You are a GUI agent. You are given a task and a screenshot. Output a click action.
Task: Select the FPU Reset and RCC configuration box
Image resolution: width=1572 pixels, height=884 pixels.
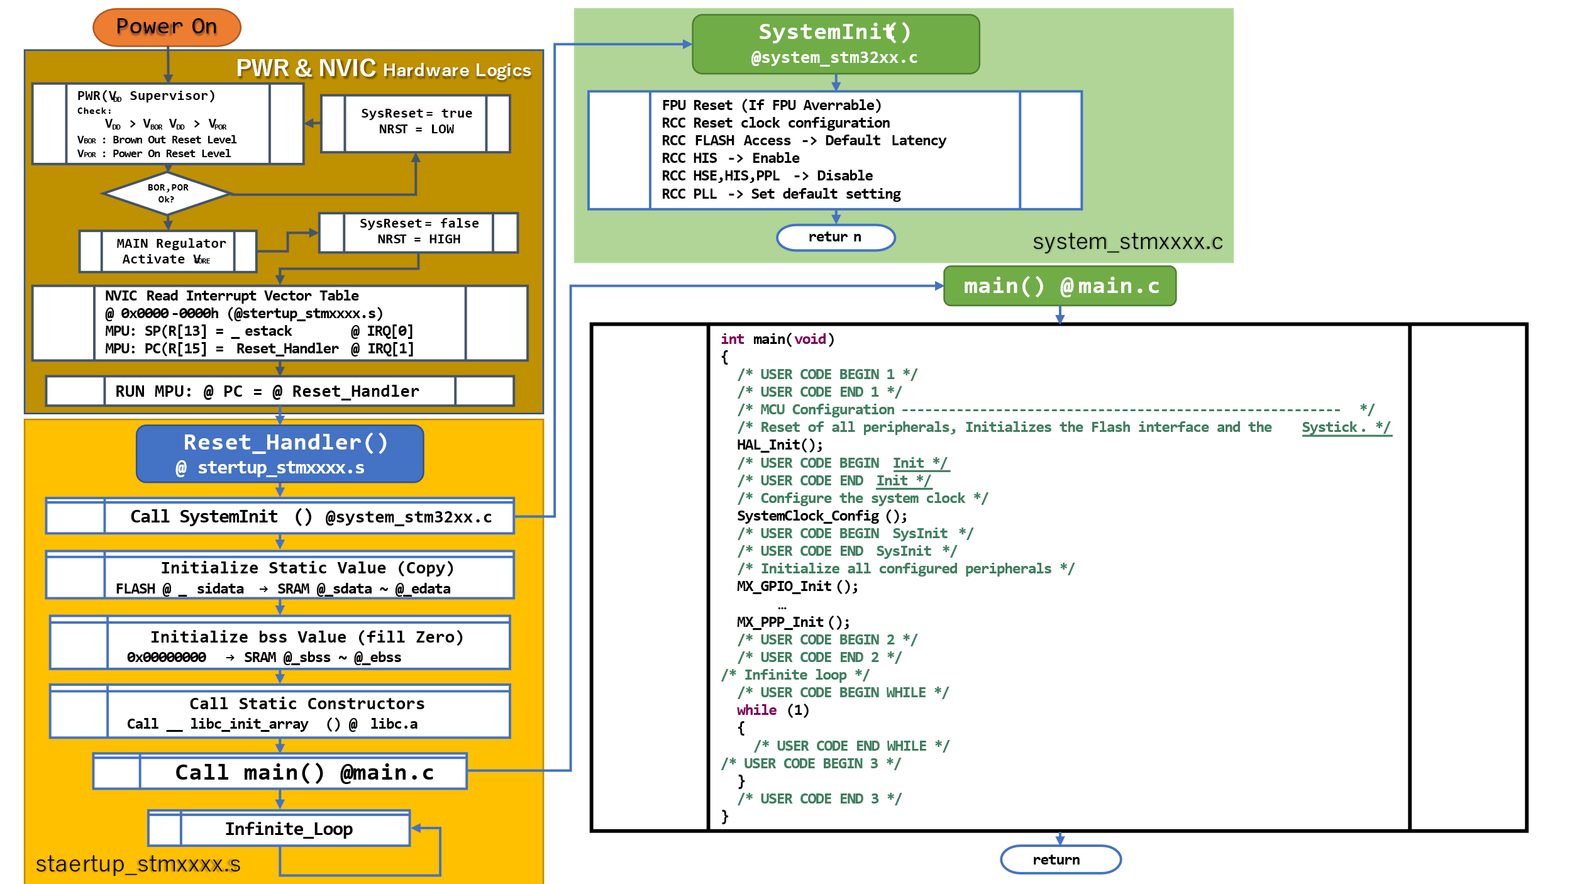835,150
